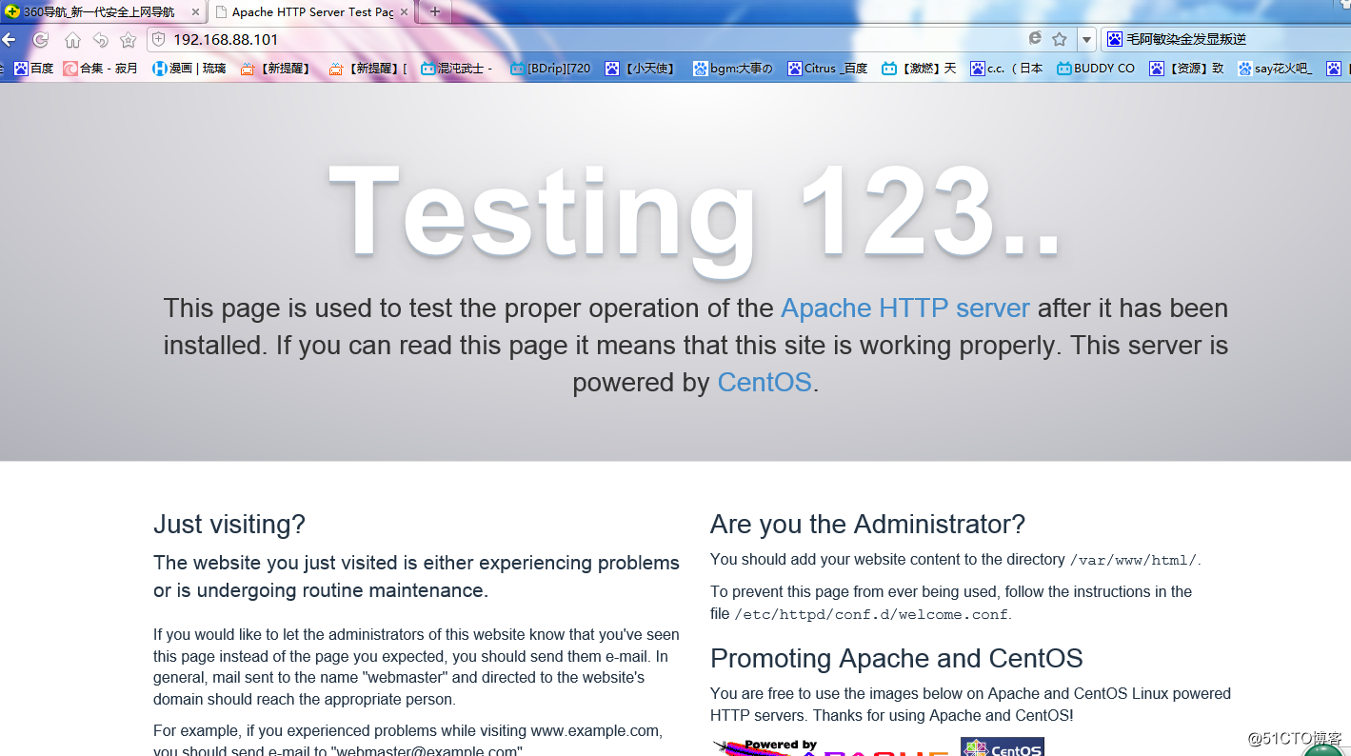
Task: Open the favorites star next to home
Action: [x=128, y=40]
